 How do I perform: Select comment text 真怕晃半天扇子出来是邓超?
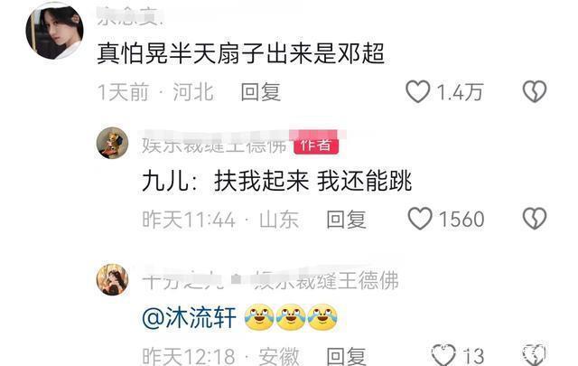pos(241,54)
